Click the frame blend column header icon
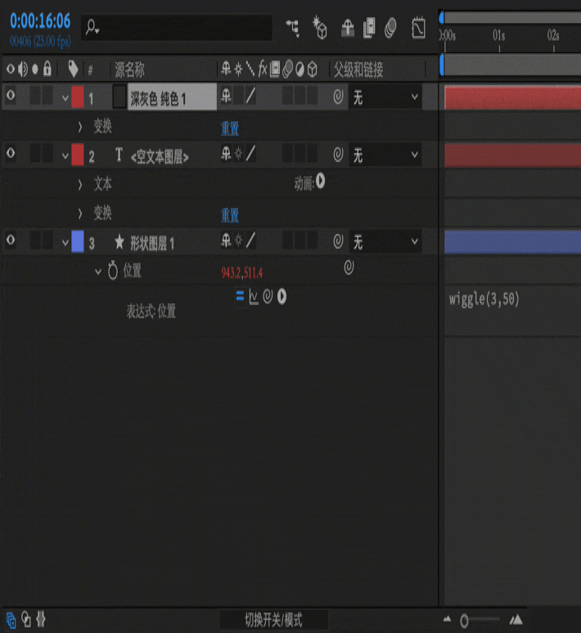 [275, 69]
